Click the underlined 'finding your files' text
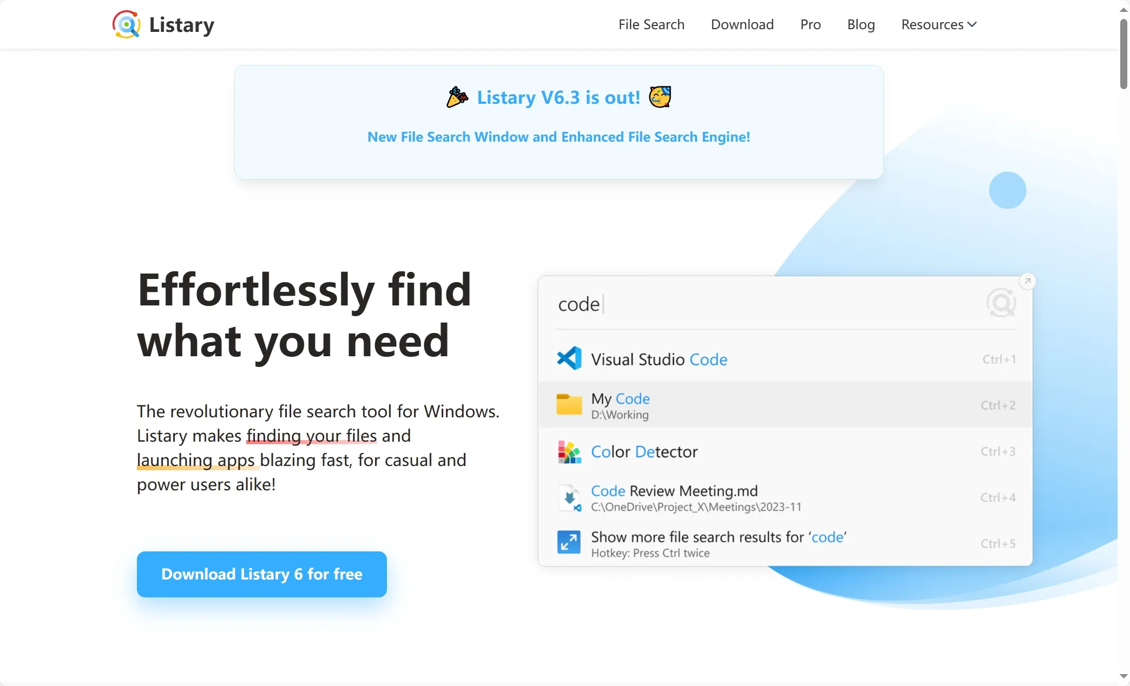1130x686 pixels. pyautogui.click(x=312, y=436)
